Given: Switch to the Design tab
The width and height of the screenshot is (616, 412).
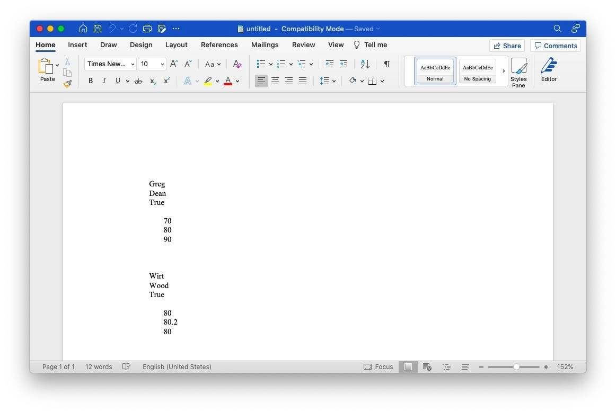Looking at the screenshot, I should pos(141,44).
